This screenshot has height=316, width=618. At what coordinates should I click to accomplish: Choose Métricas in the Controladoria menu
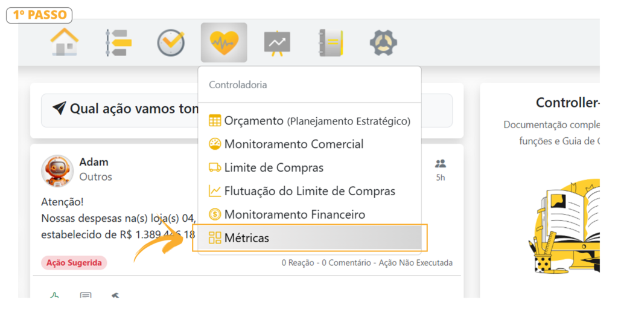310,238
